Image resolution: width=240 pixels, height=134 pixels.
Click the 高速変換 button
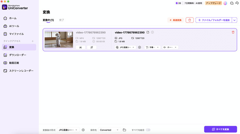coord(176,20)
